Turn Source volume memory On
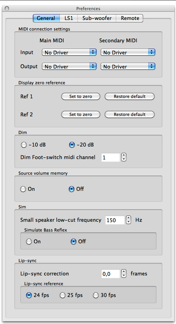 pos(23,189)
